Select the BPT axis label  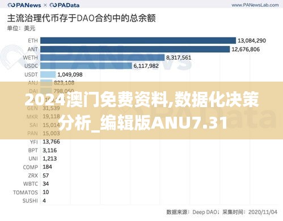(33, 150)
